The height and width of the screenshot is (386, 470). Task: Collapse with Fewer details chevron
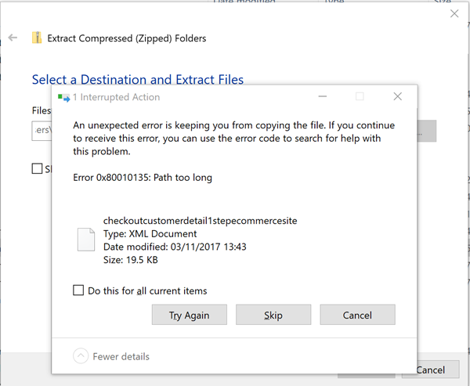[81, 356]
